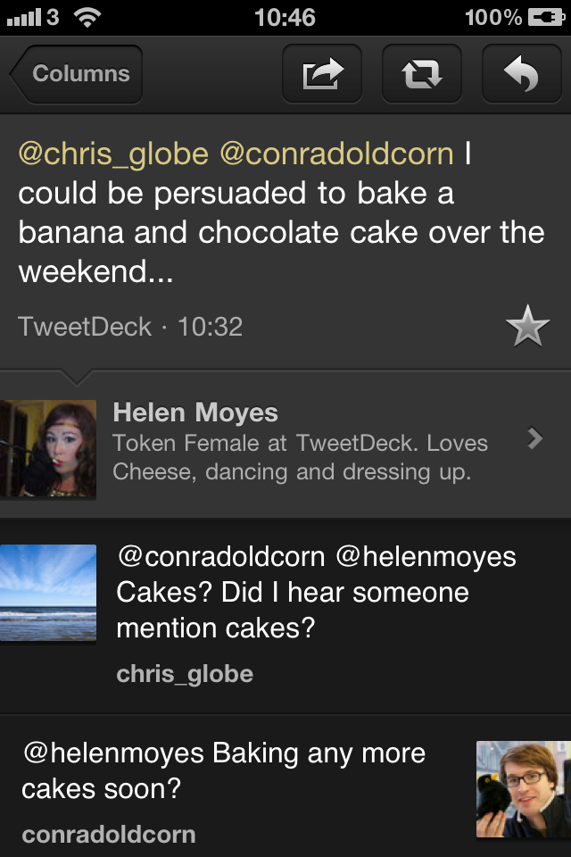Open conradoldcorn's tweet about baking cakes
This screenshot has height=857, width=571.
coord(223,771)
